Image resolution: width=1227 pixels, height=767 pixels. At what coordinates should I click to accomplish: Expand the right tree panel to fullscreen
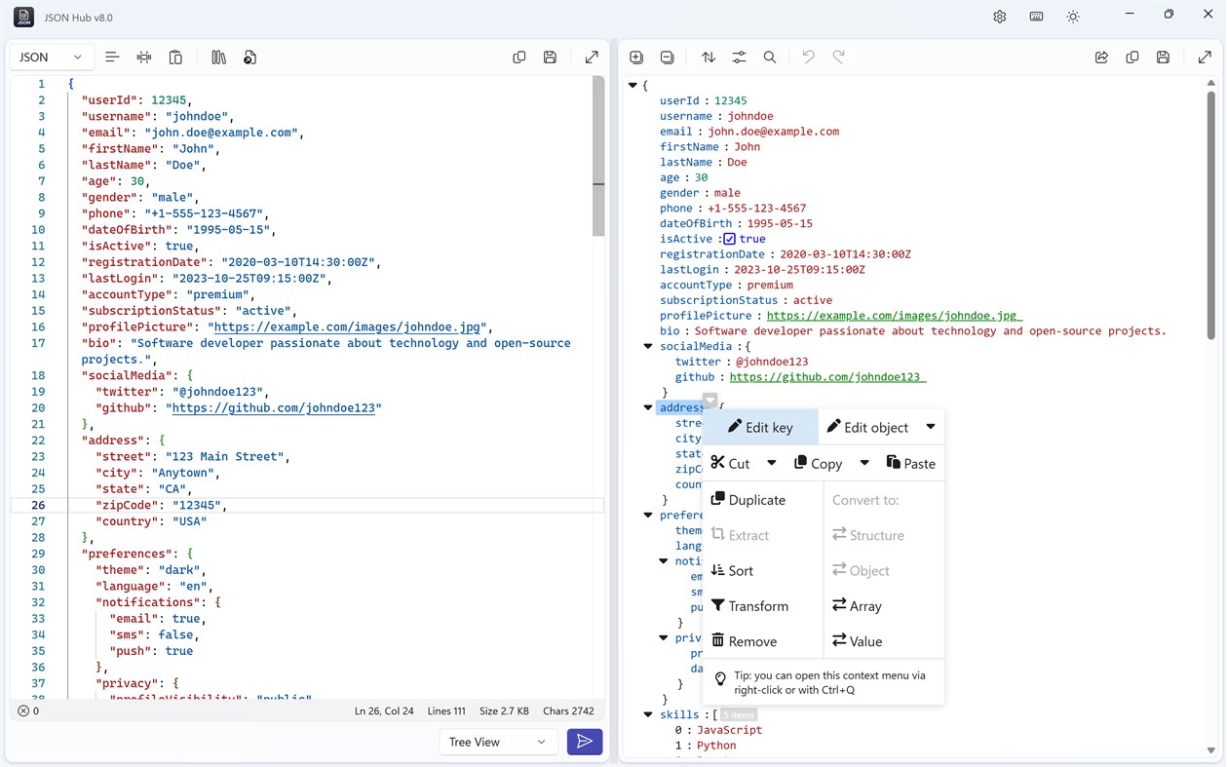[1205, 58]
